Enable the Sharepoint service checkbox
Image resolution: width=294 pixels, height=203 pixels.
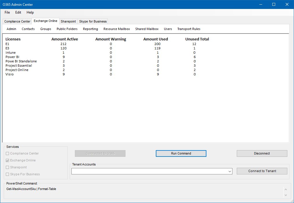tap(7, 167)
